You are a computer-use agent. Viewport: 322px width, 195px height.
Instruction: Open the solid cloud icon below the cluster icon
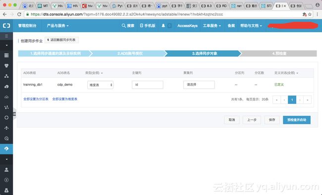[x=6, y=87]
